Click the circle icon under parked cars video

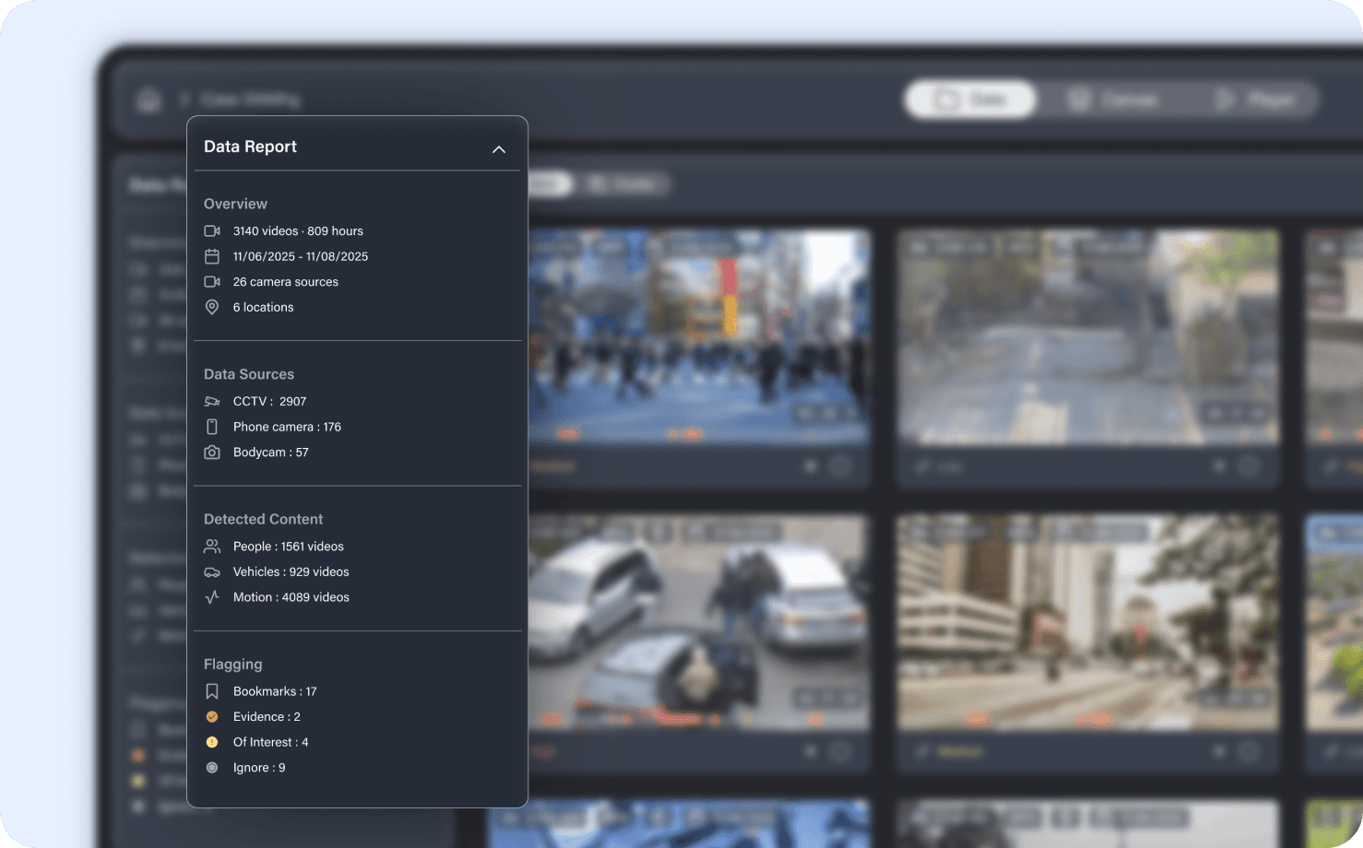coord(840,752)
